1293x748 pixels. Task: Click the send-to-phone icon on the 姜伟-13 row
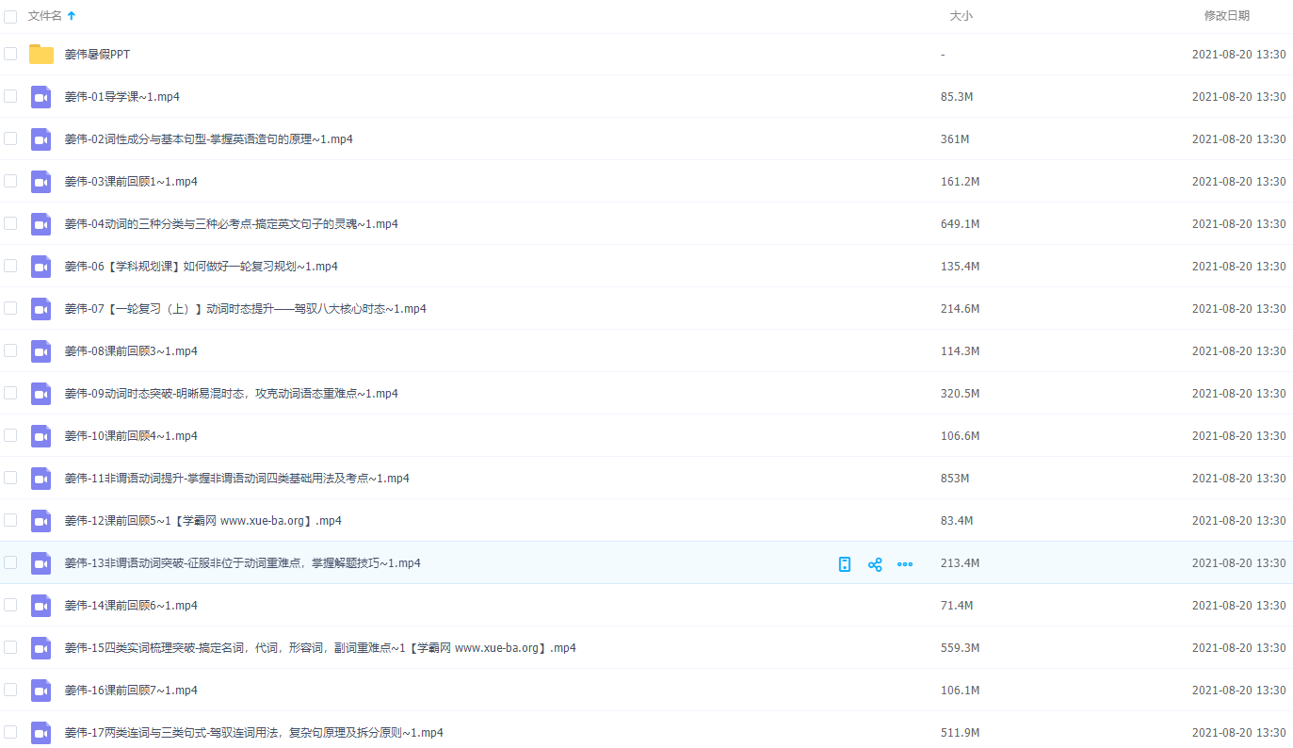[845, 564]
